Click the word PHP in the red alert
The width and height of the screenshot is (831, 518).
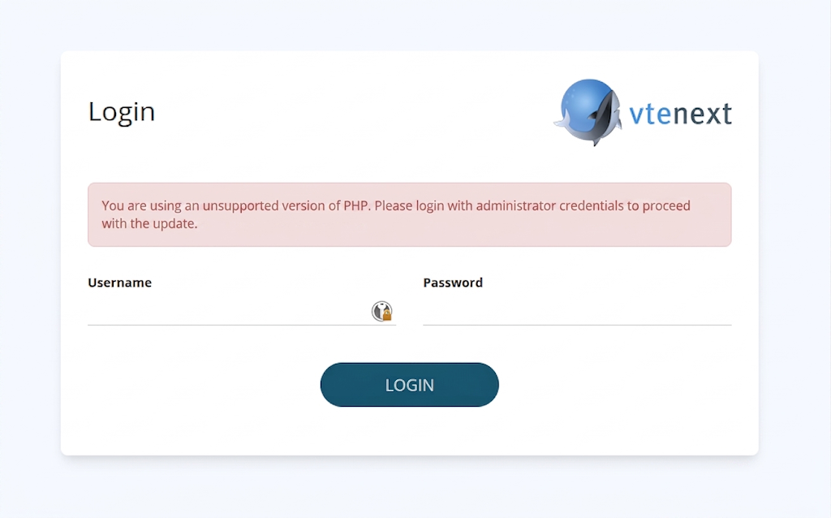tap(355, 205)
